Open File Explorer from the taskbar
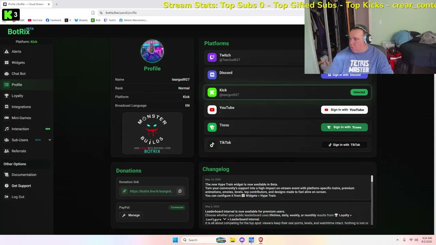 coord(232,240)
